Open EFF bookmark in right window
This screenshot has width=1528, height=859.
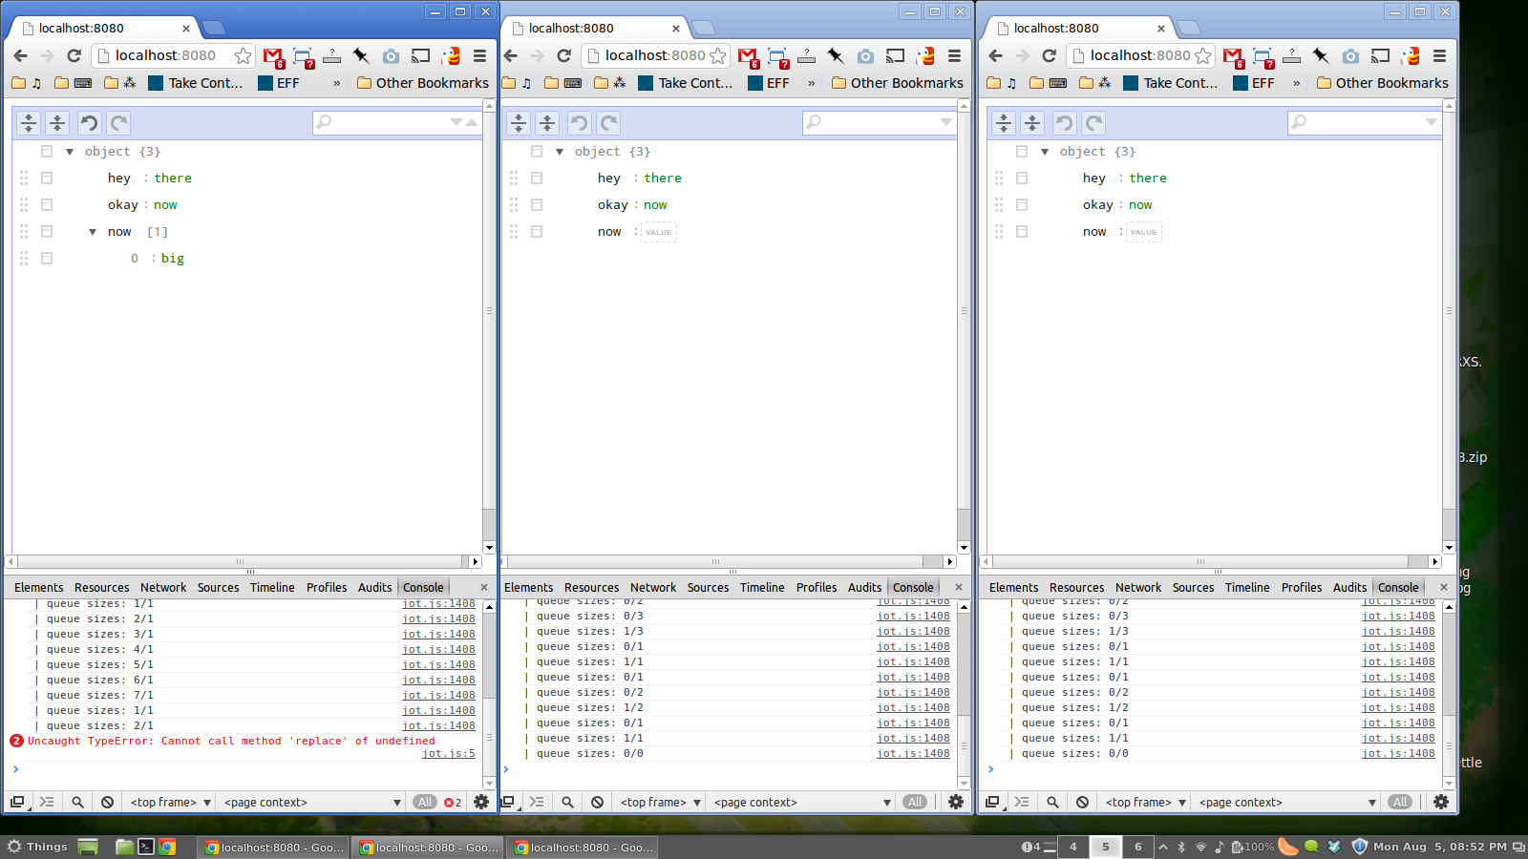click(x=1254, y=83)
